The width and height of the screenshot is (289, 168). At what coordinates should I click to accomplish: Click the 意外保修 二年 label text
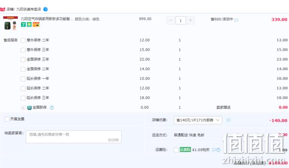click(38, 40)
